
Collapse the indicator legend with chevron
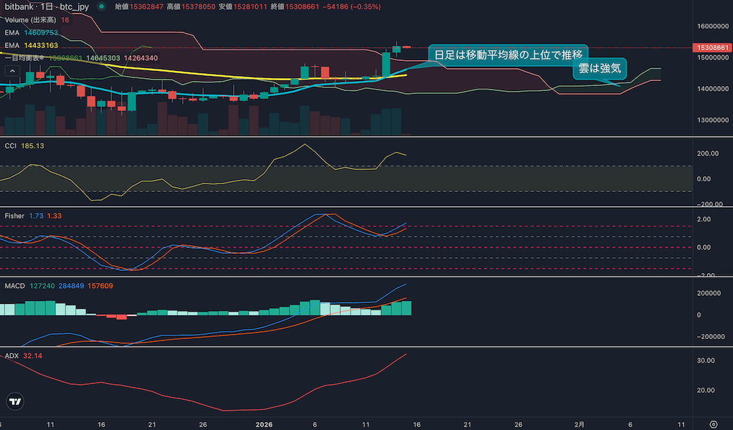coord(11,70)
